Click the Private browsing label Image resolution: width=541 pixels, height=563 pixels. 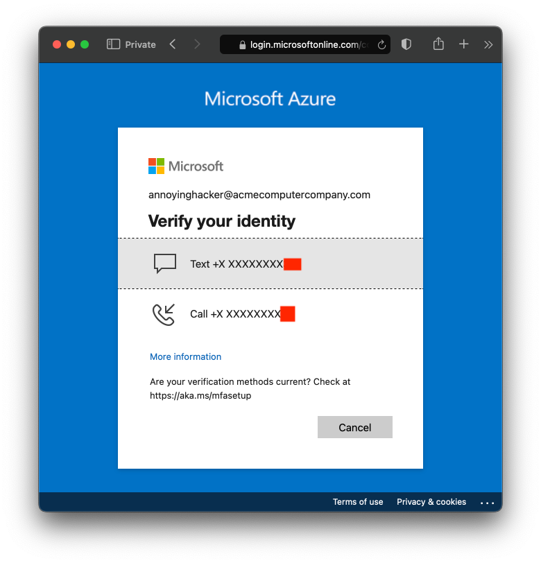tap(141, 44)
